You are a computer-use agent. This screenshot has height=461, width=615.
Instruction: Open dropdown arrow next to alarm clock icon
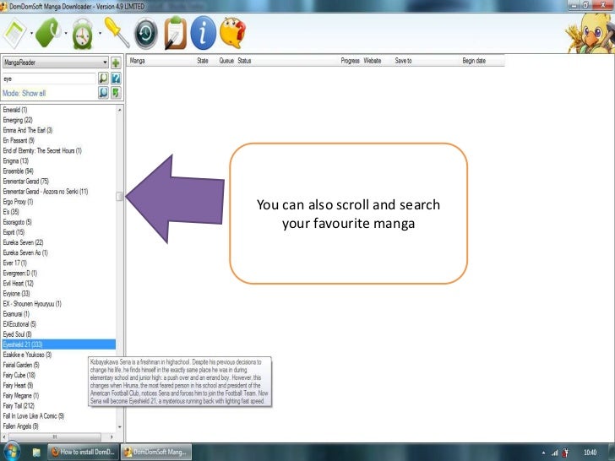[100, 33]
